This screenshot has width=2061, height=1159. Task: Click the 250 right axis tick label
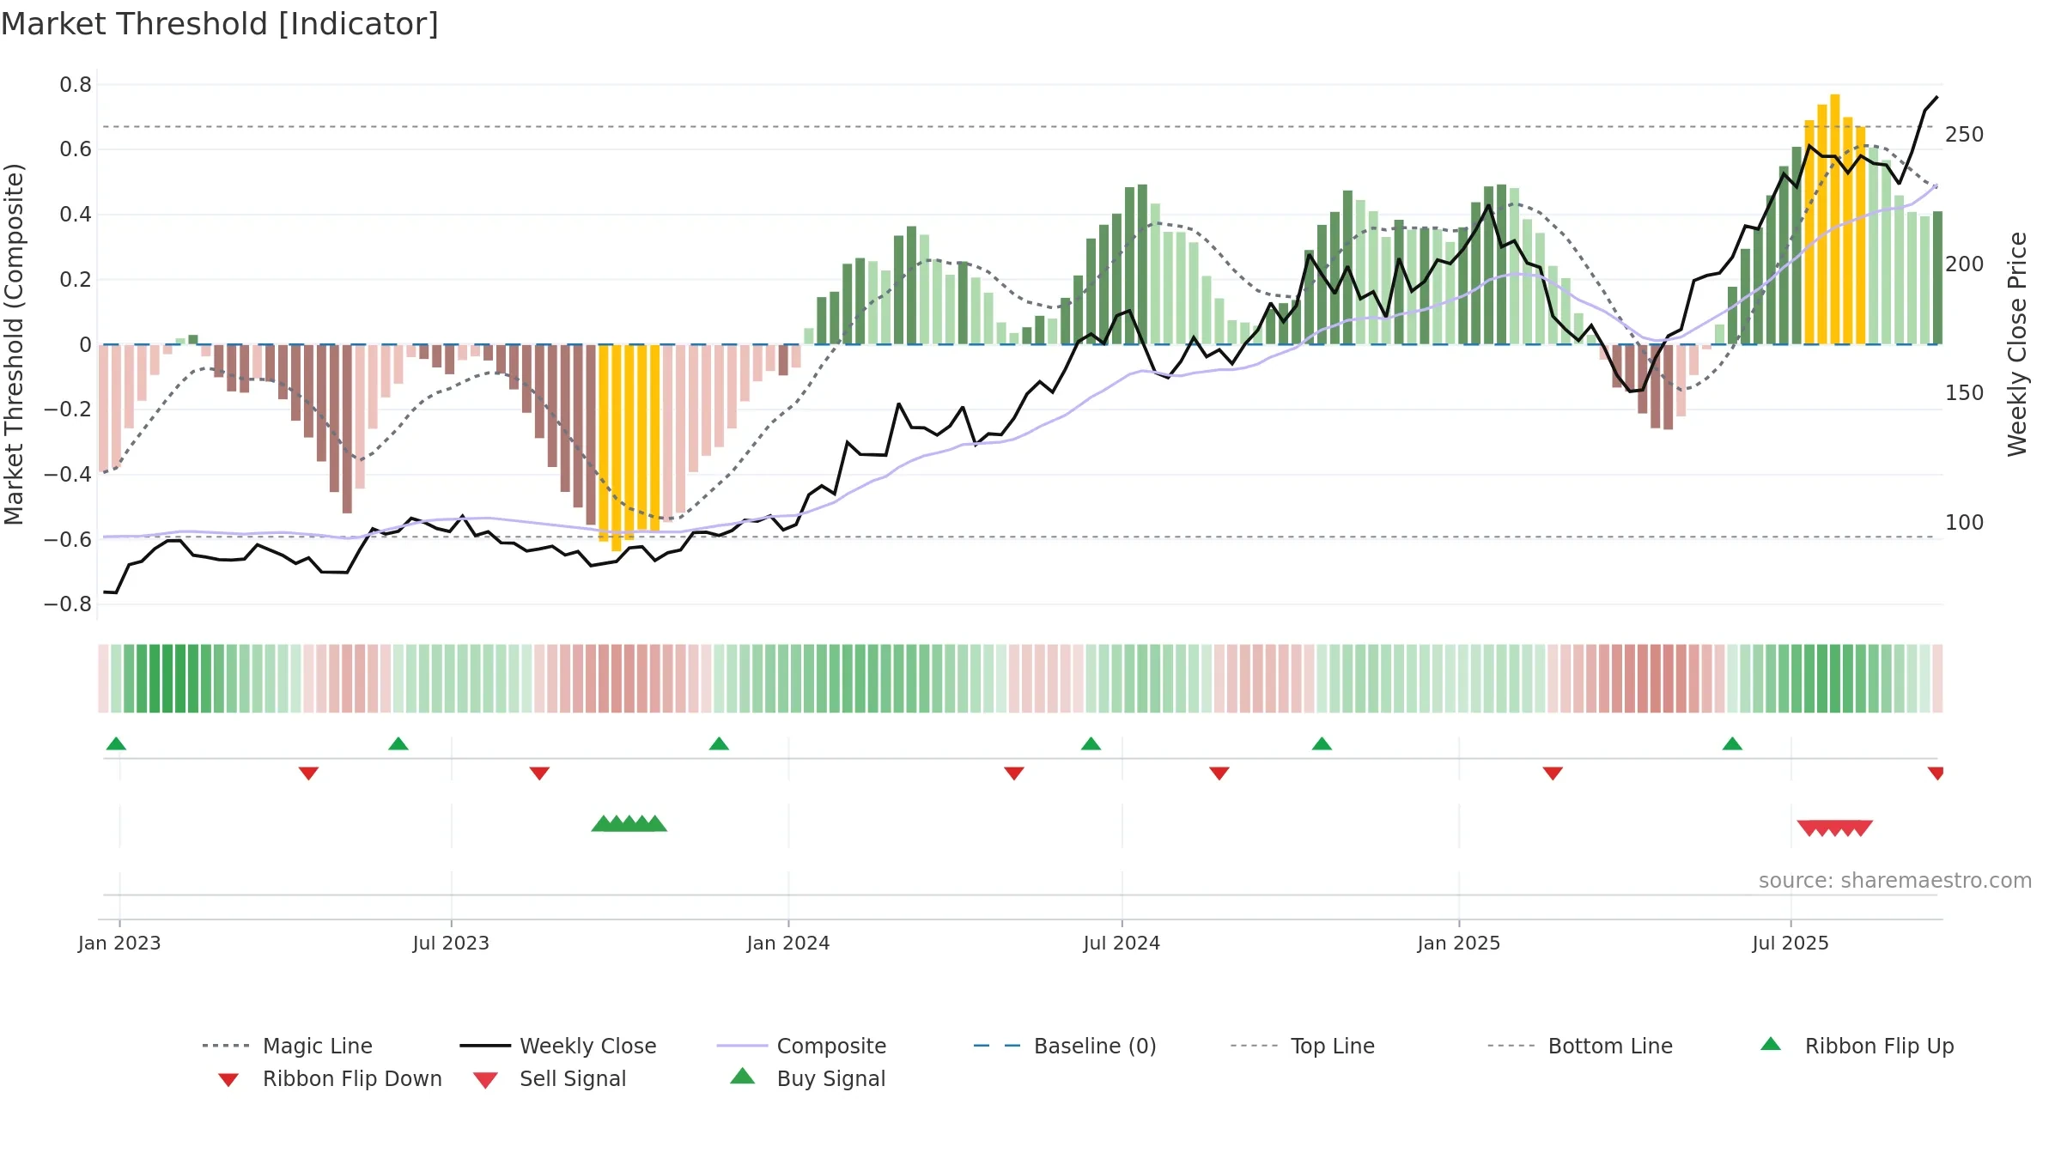pos(1965,135)
